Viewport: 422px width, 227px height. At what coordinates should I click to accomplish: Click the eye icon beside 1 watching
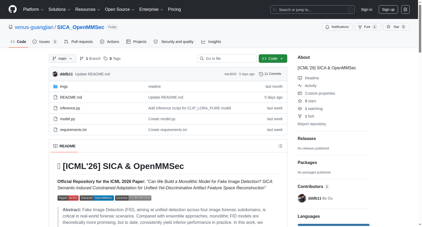point(300,109)
